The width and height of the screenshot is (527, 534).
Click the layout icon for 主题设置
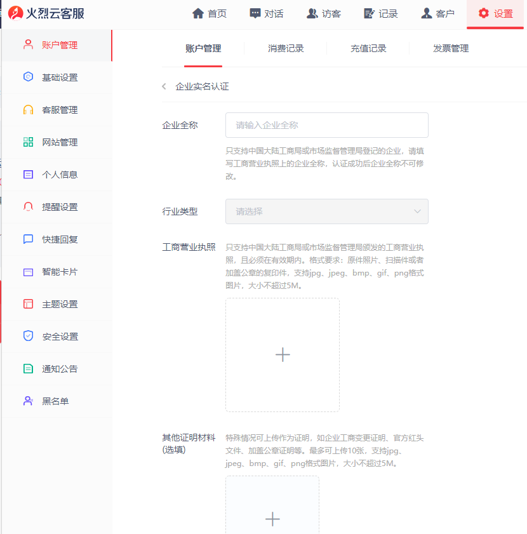[29, 304]
